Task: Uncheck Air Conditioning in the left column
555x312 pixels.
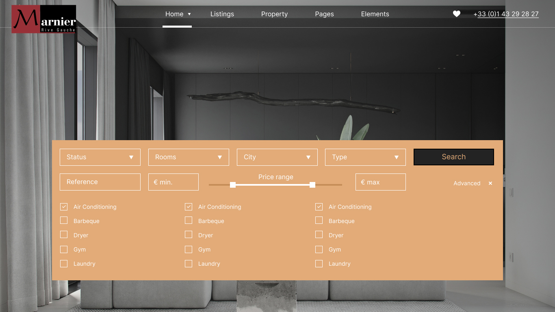Action: pos(64,207)
